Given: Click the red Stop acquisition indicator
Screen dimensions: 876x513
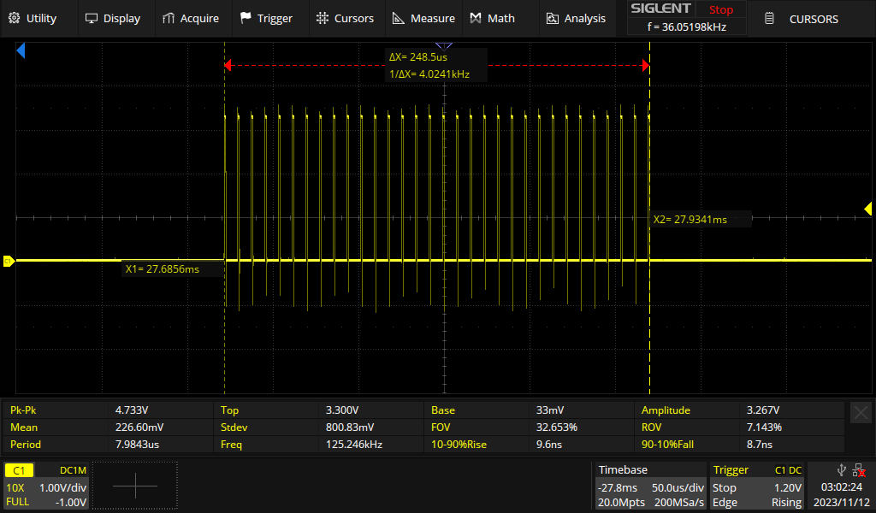Looking at the screenshot, I should pos(720,9).
